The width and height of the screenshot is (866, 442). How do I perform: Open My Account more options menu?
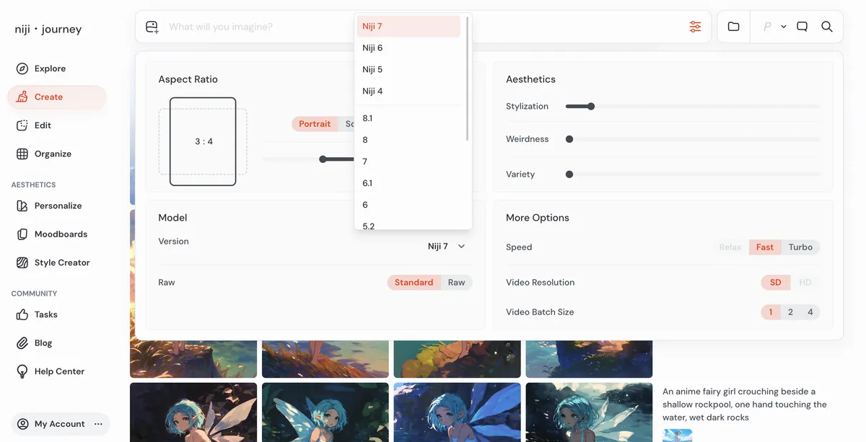click(99, 424)
